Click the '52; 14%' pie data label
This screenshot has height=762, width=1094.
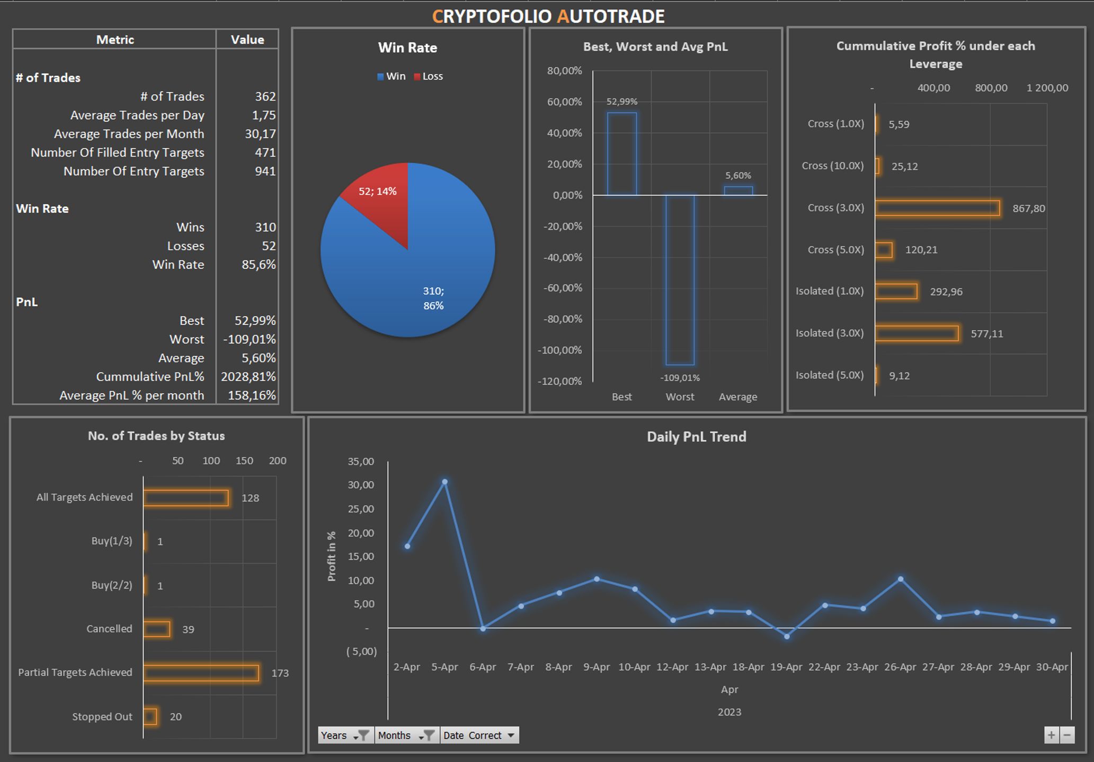[378, 192]
